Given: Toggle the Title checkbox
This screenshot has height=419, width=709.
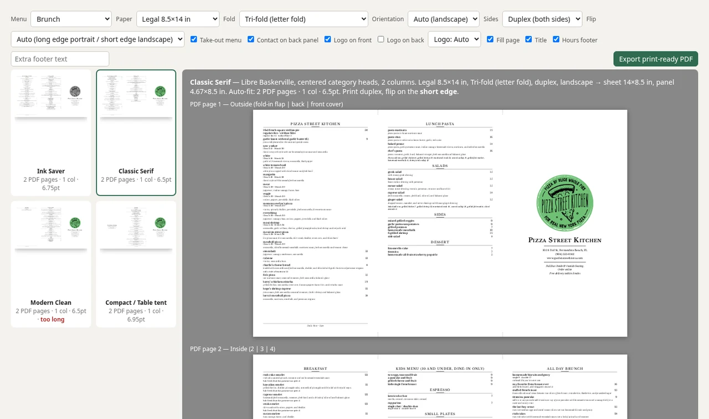Looking at the screenshot, I should 528,39.
